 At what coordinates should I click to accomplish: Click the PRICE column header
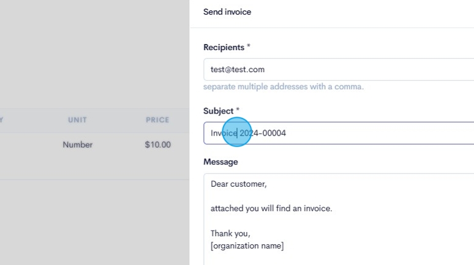coord(157,120)
